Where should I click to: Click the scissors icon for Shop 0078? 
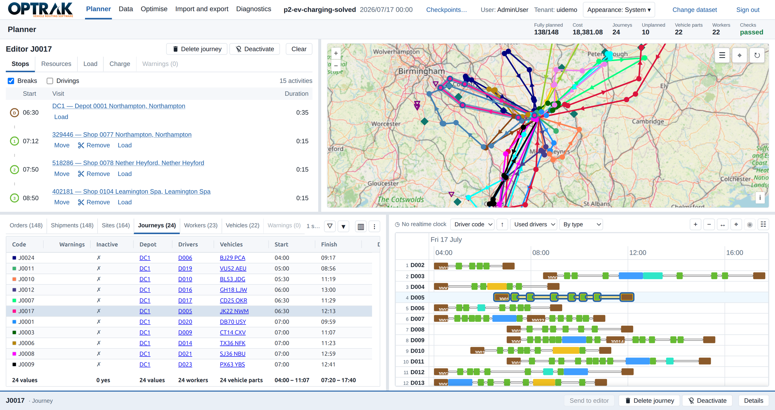[x=81, y=174]
